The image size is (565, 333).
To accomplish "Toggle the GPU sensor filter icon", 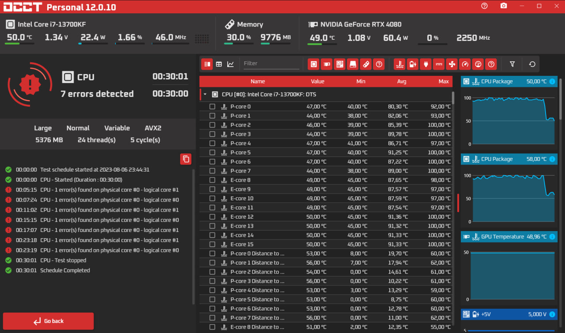I will pos(326,64).
